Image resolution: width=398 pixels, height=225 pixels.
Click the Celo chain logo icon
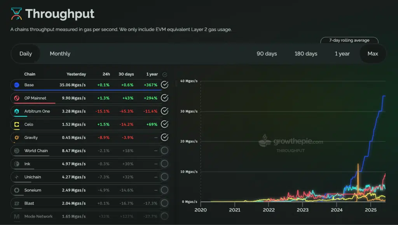(x=17, y=125)
